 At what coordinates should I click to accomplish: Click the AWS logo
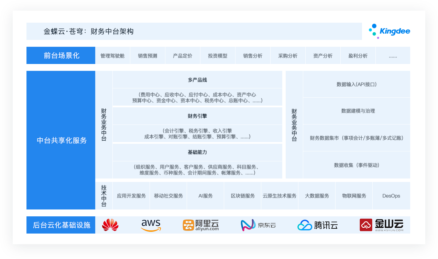tap(151, 225)
